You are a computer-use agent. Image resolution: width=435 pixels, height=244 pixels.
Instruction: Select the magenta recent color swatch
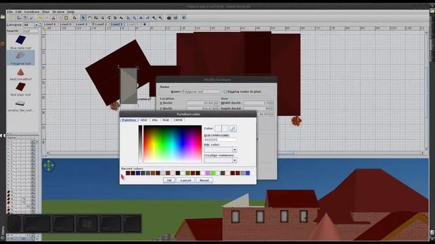208,174
